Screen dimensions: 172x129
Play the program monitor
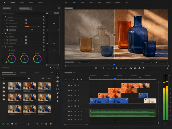117,68
